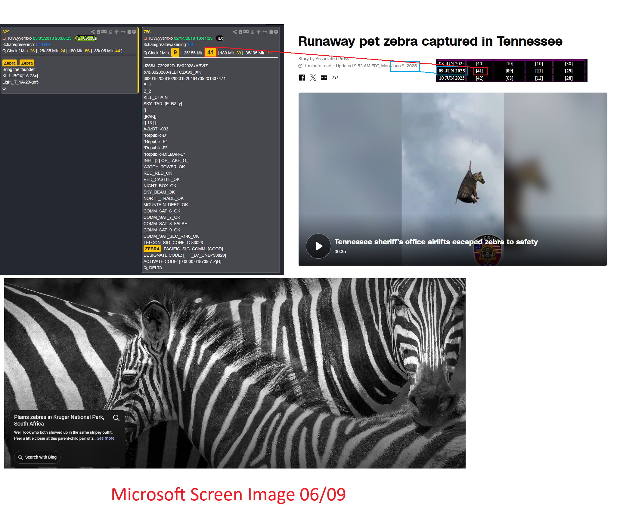Click the plain clipboard icon on post 829
Viewport: 617px width, 522px height.
pyautogui.click(x=129, y=32)
